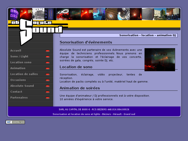Click the Absolute Sound logo
The image size is (188, 141).
coord(38,32)
